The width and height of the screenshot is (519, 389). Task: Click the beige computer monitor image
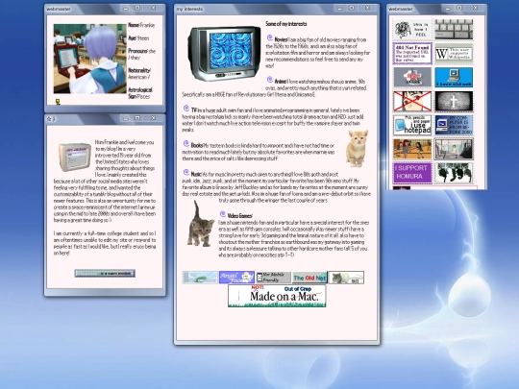pyautogui.click(x=75, y=157)
